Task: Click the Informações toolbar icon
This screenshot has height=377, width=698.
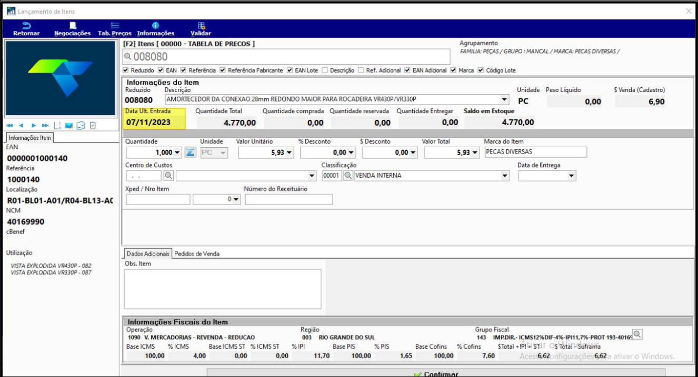Action: point(155,26)
